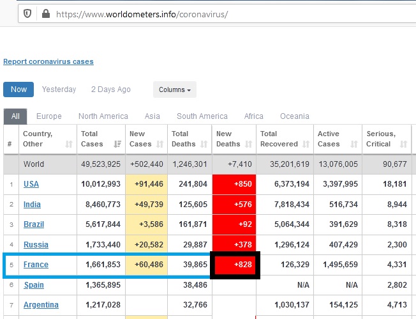Image resolution: width=416 pixels, height=319 pixels.
Task: Sort by New Deaths column arrows
Action: coord(248,144)
